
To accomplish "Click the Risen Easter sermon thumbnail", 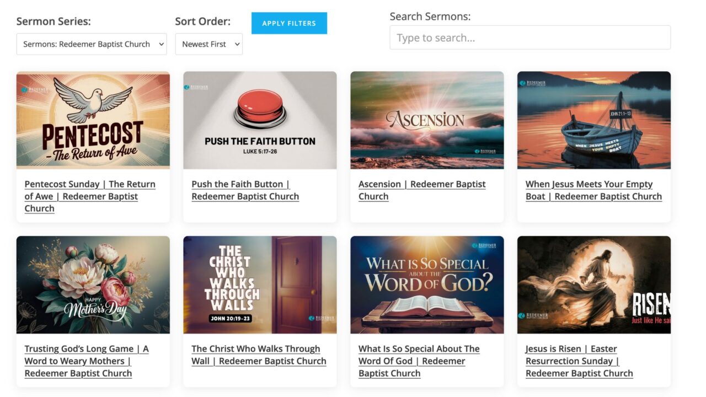I will [593, 285].
